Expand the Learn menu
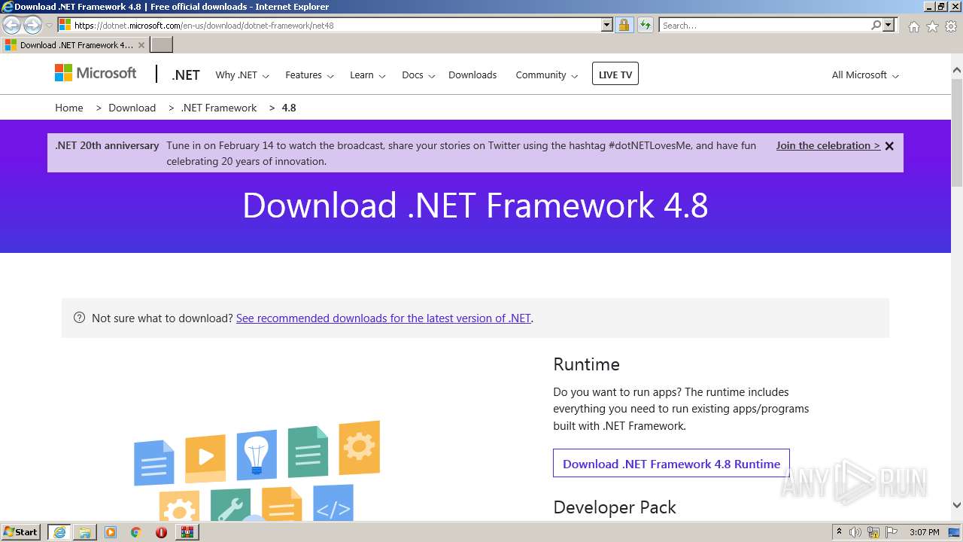 [x=367, y=75]
